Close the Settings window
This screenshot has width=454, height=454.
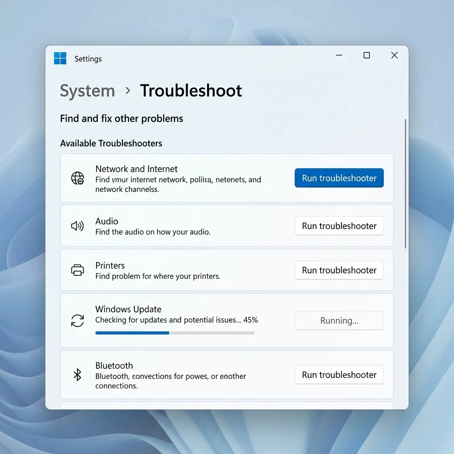click(394, 55)
